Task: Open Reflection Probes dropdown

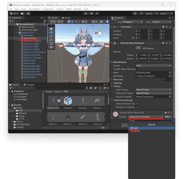Action: [x=154, y=93]
